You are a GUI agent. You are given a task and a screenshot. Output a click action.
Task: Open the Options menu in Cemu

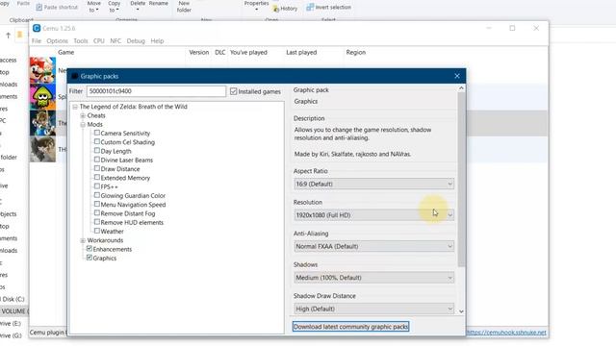click(58, 40)
